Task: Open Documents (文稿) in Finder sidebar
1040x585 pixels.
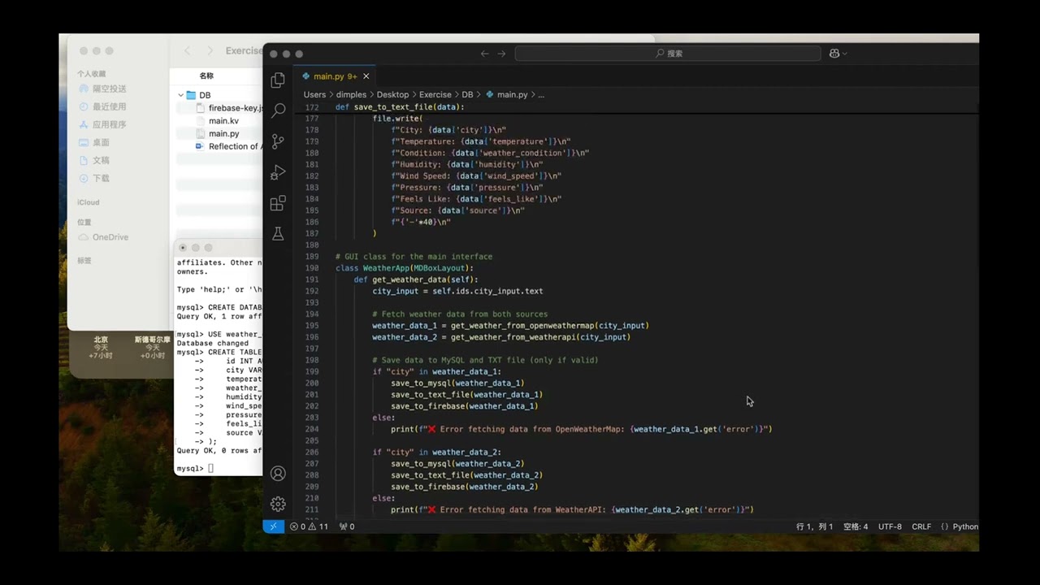Action: (x=94, y=160)
